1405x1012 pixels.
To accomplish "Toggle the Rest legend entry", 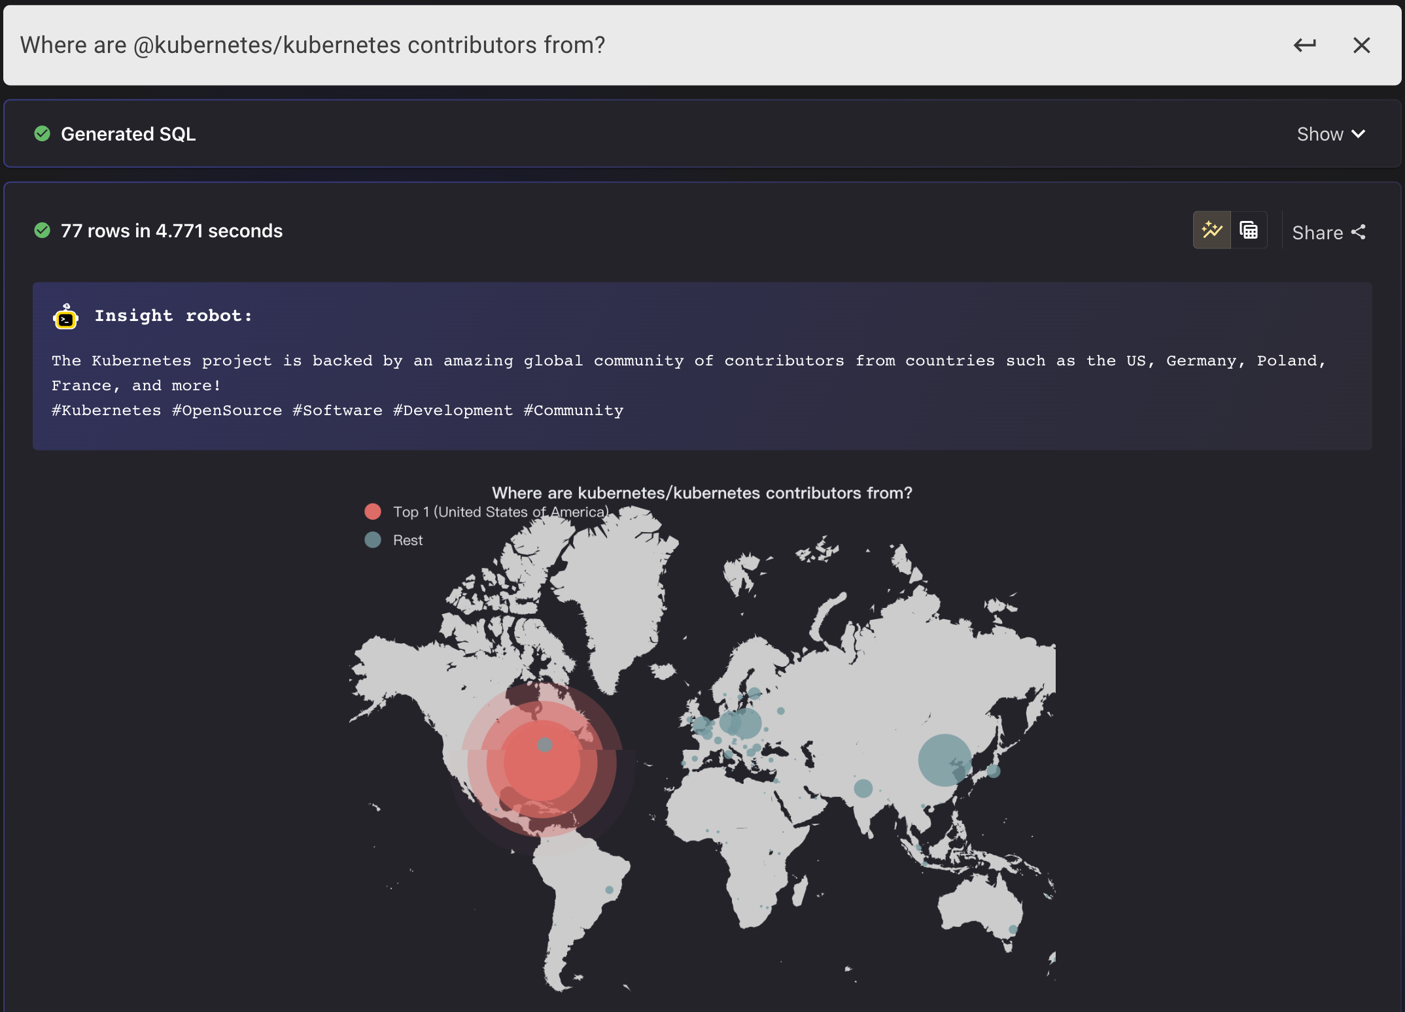I will pos(394,540).
